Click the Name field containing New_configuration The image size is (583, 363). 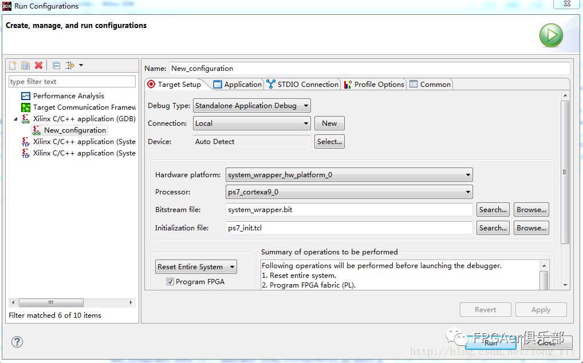click(x=369, y=68)
